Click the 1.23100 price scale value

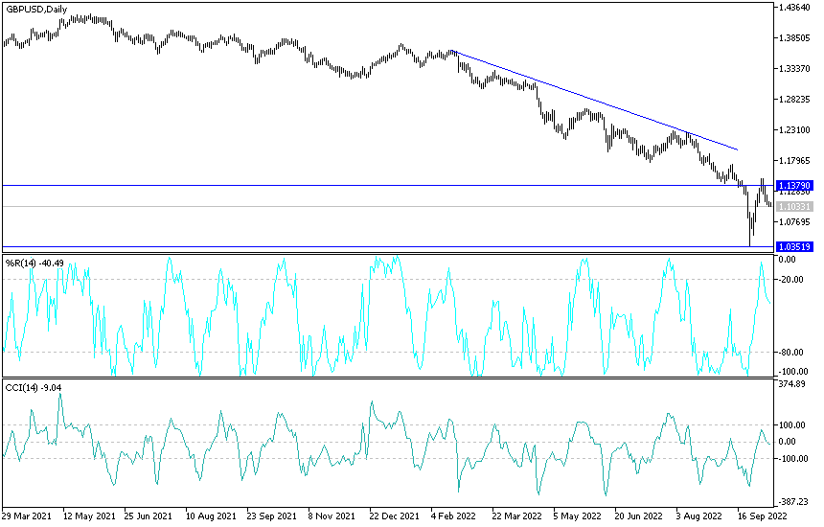(794, 129)
